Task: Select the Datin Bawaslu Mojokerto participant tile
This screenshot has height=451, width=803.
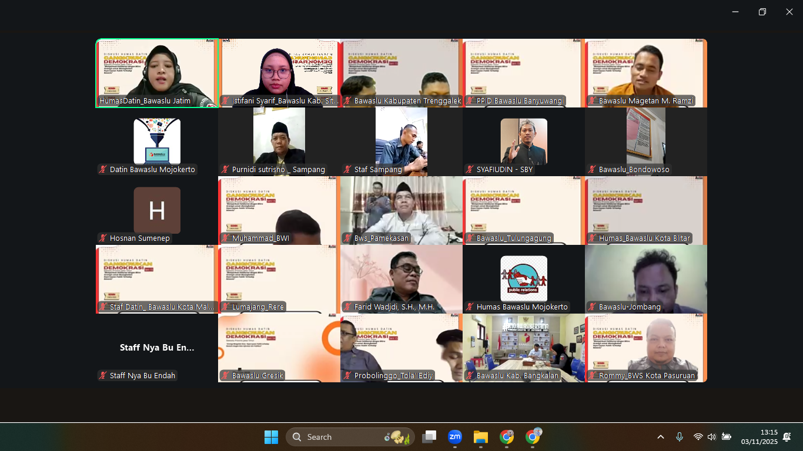Action: [157, 141]
